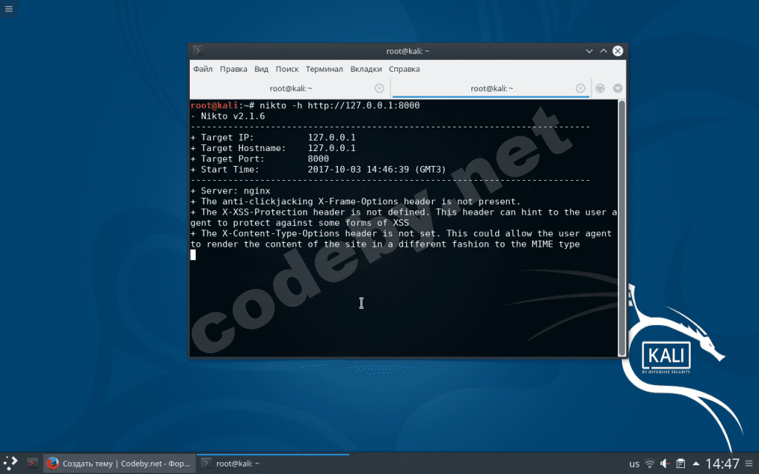The width and height of the screenshot is (759, 474).
Task: Open the tab list dropdown arrow
Action: (x=617, y=88)
